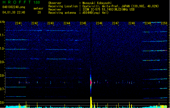Click the kHz axis unit label
The image size is (170, 108).
click(2, 22)
